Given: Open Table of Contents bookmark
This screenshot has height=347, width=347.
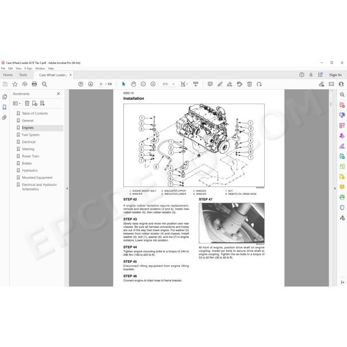Looking at the screenshot, I should click(x=35, y=114).
